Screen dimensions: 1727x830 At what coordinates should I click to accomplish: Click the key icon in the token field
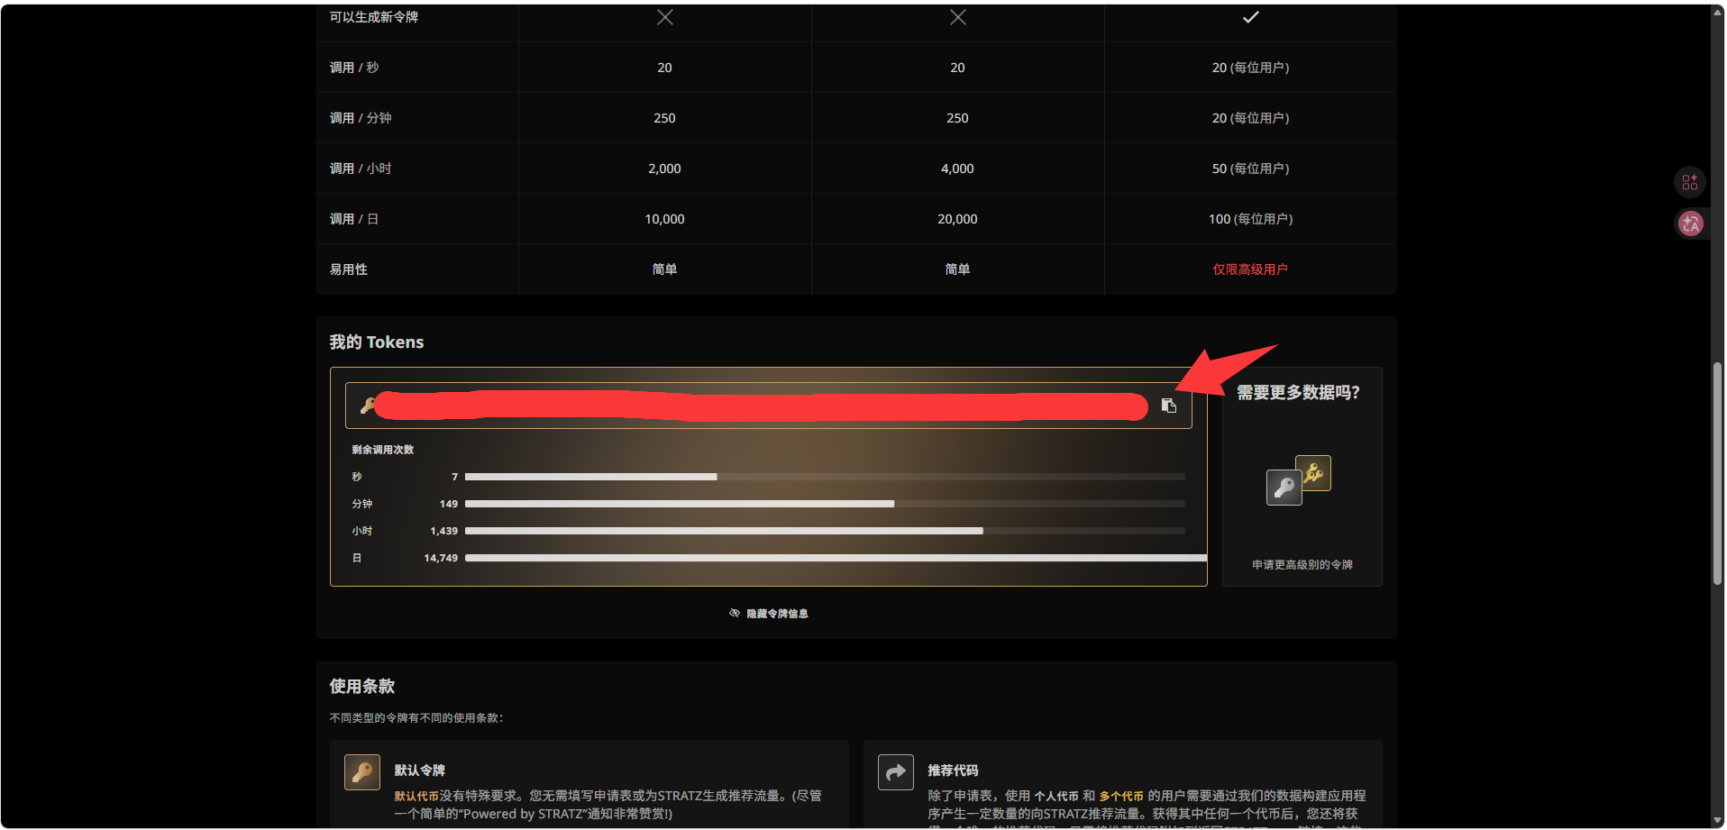[367, 406]
